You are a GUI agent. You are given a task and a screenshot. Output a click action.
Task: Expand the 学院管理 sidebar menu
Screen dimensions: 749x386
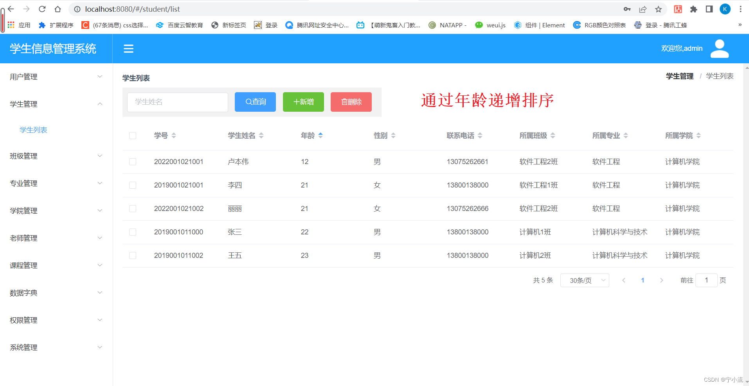tap(56, 211)
